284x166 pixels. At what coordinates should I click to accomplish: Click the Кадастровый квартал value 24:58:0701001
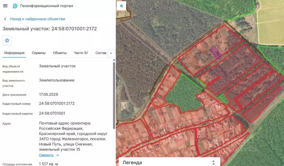click(52, 113)
